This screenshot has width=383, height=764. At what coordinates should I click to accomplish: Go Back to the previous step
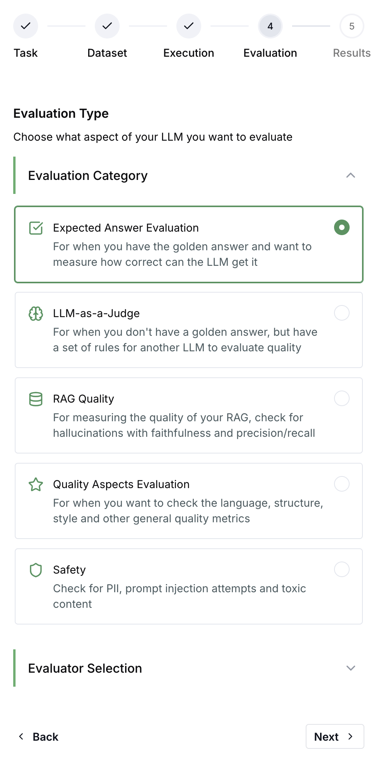pos(38,736)
